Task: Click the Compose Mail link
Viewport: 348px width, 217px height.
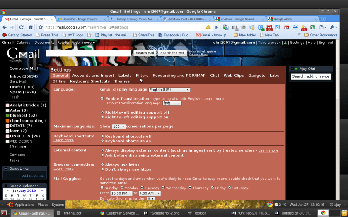Action: pos(24,69)
